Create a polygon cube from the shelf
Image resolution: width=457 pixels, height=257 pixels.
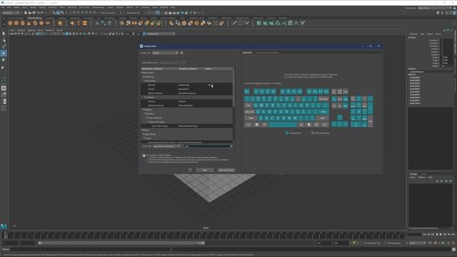16,23
